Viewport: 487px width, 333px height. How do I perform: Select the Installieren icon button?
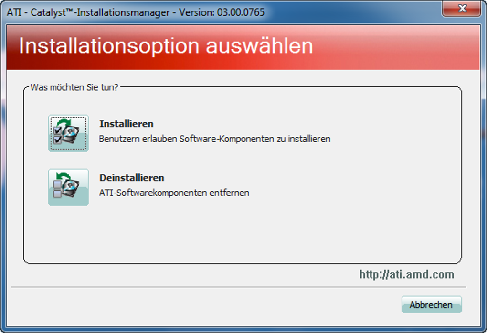[x=68, y=133]
